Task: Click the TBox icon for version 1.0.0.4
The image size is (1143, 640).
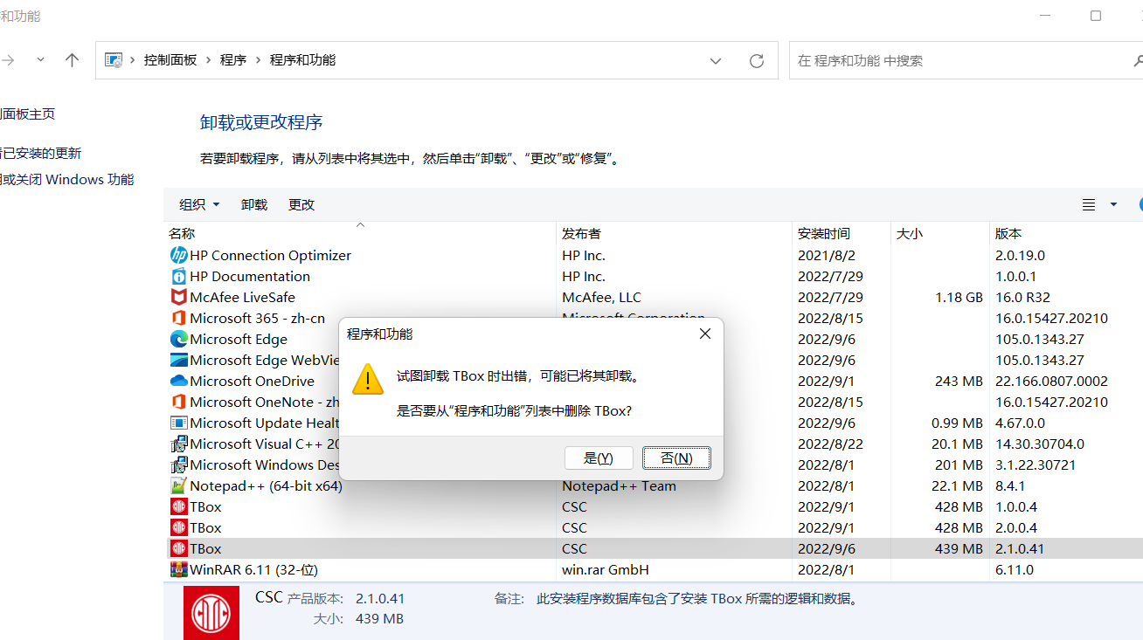Action: [x=179, y=507]
